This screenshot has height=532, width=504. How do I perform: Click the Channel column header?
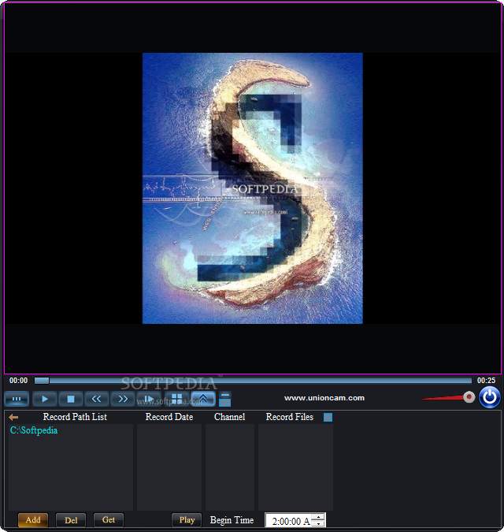(x=229, y=417)
